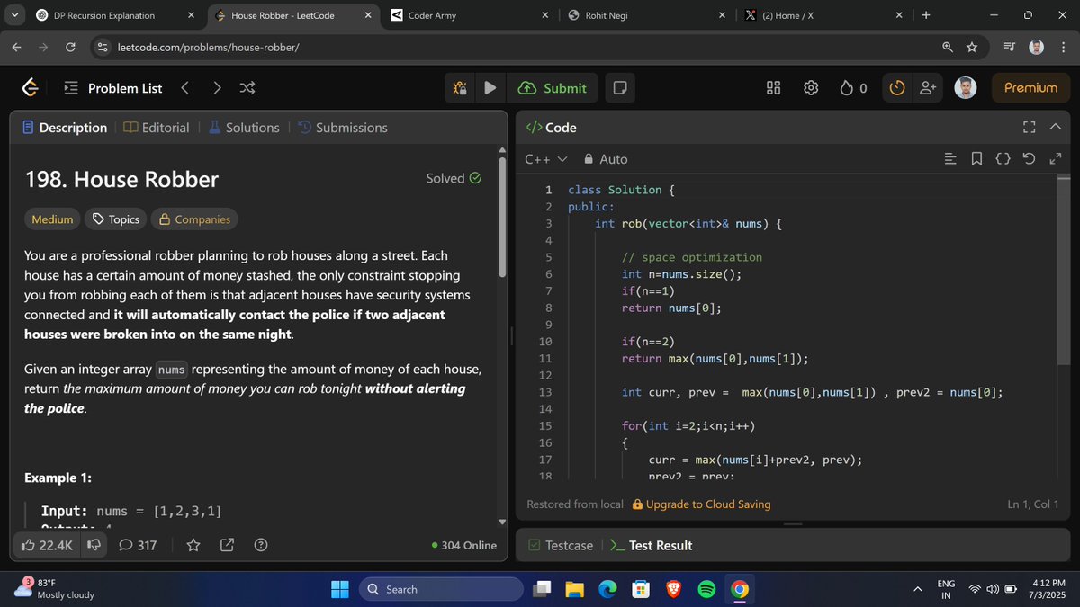Image resolution: width=1080 pixels, height=607 pixels.
Task: Show the locked Companies tag
Action: 195,219
